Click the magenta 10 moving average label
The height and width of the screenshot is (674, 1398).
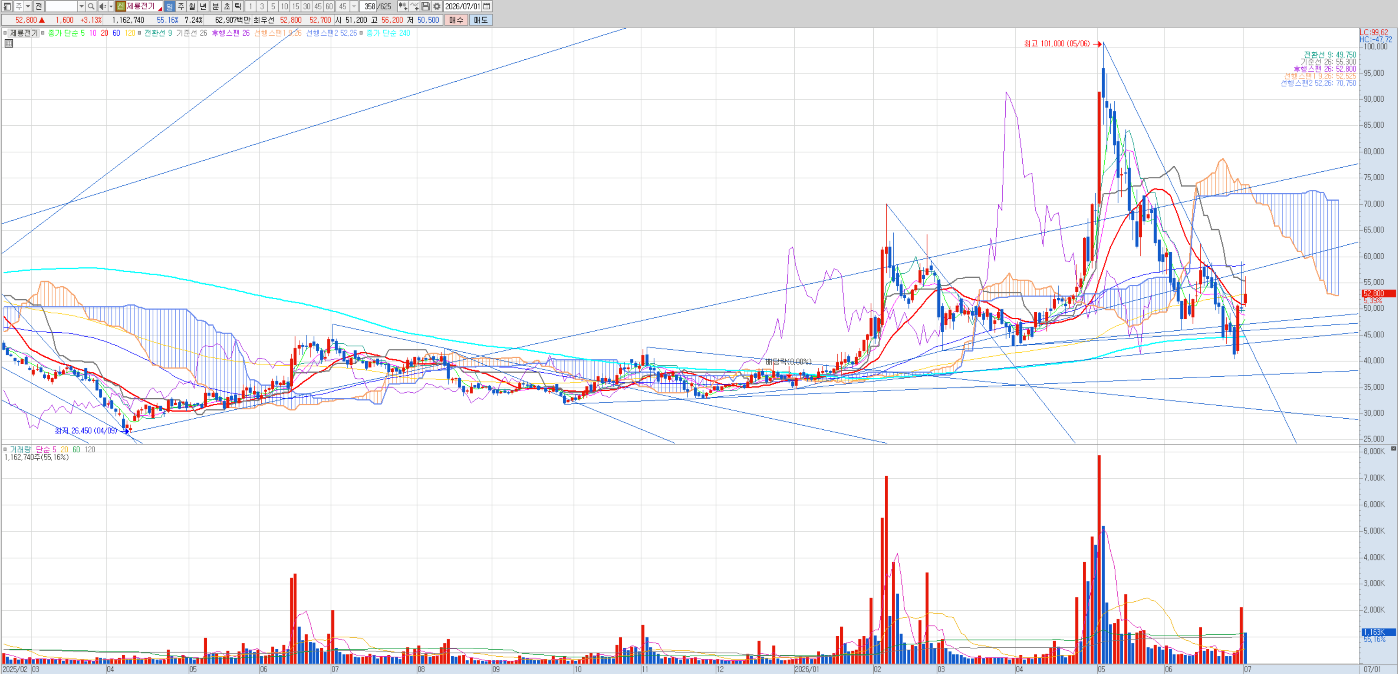[93, 33]
